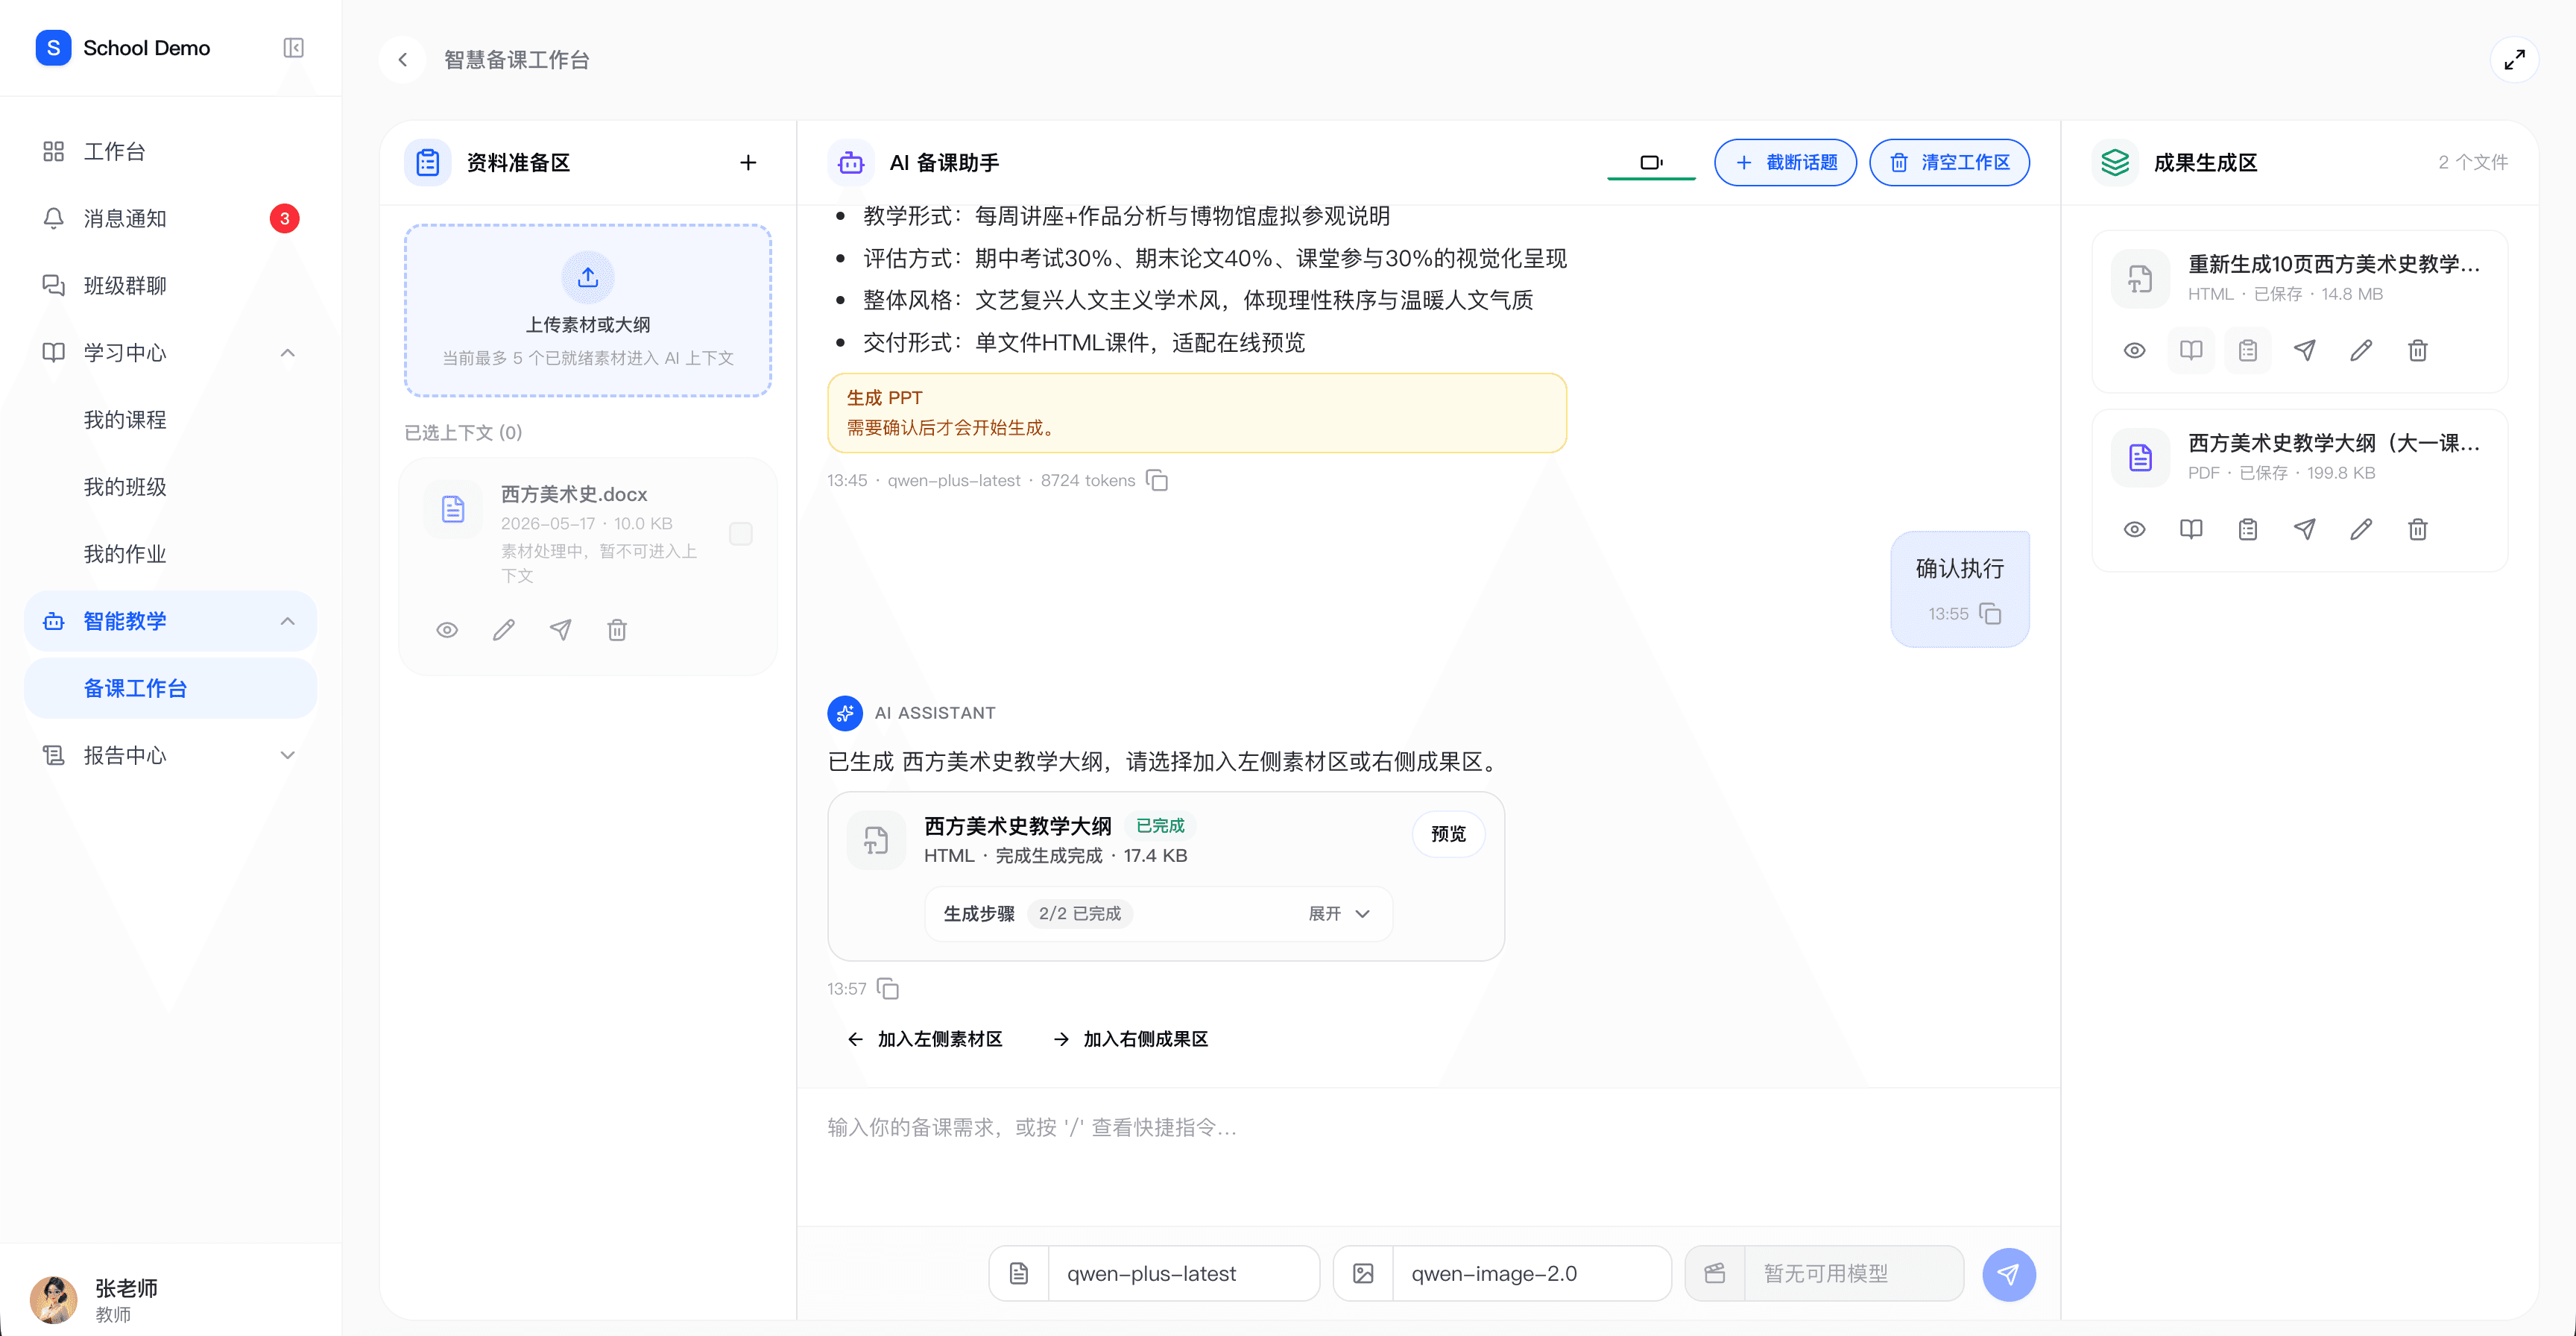Open the qwen-plus-latest text model dropdown
The image size is (2576, 1336).
click(1154, 1274)
